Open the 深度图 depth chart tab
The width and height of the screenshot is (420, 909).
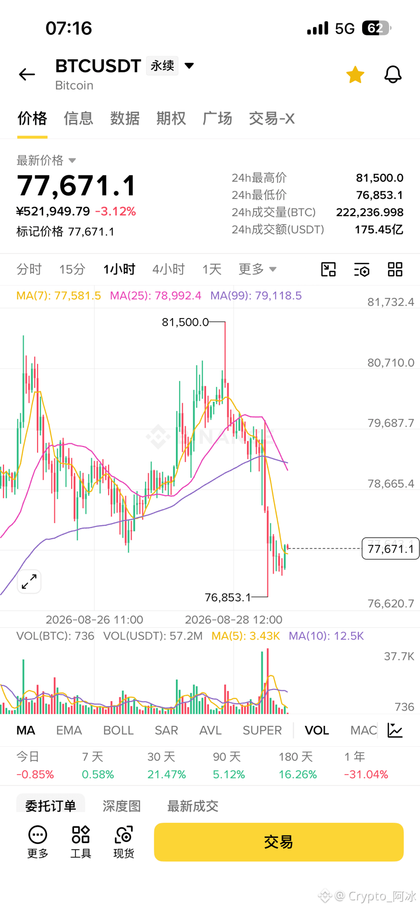[122, 806]
